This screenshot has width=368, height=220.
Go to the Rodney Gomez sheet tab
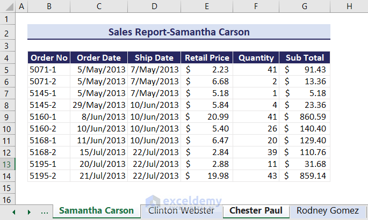[x=328, y=210]
